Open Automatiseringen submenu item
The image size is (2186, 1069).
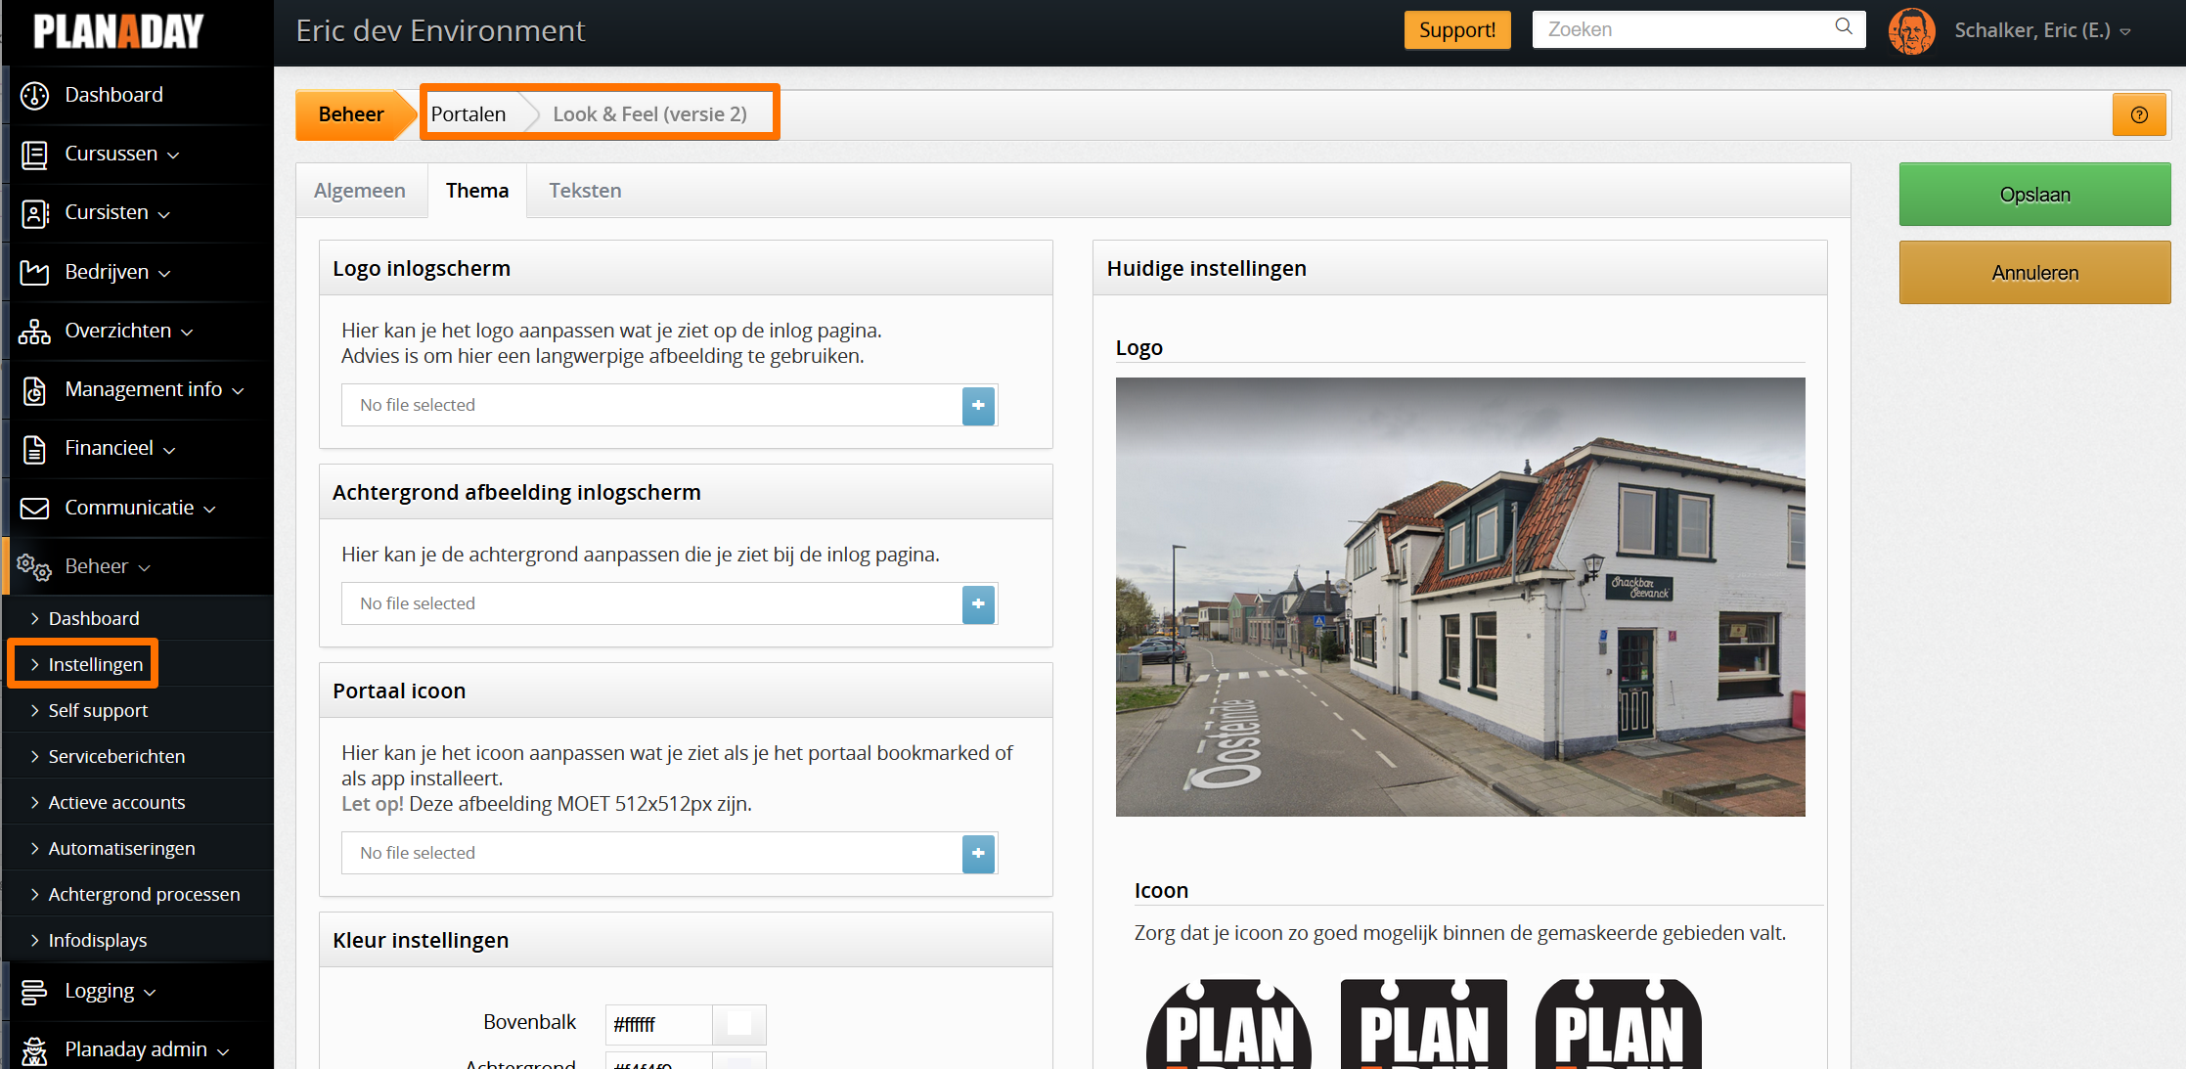click(121, 848)
